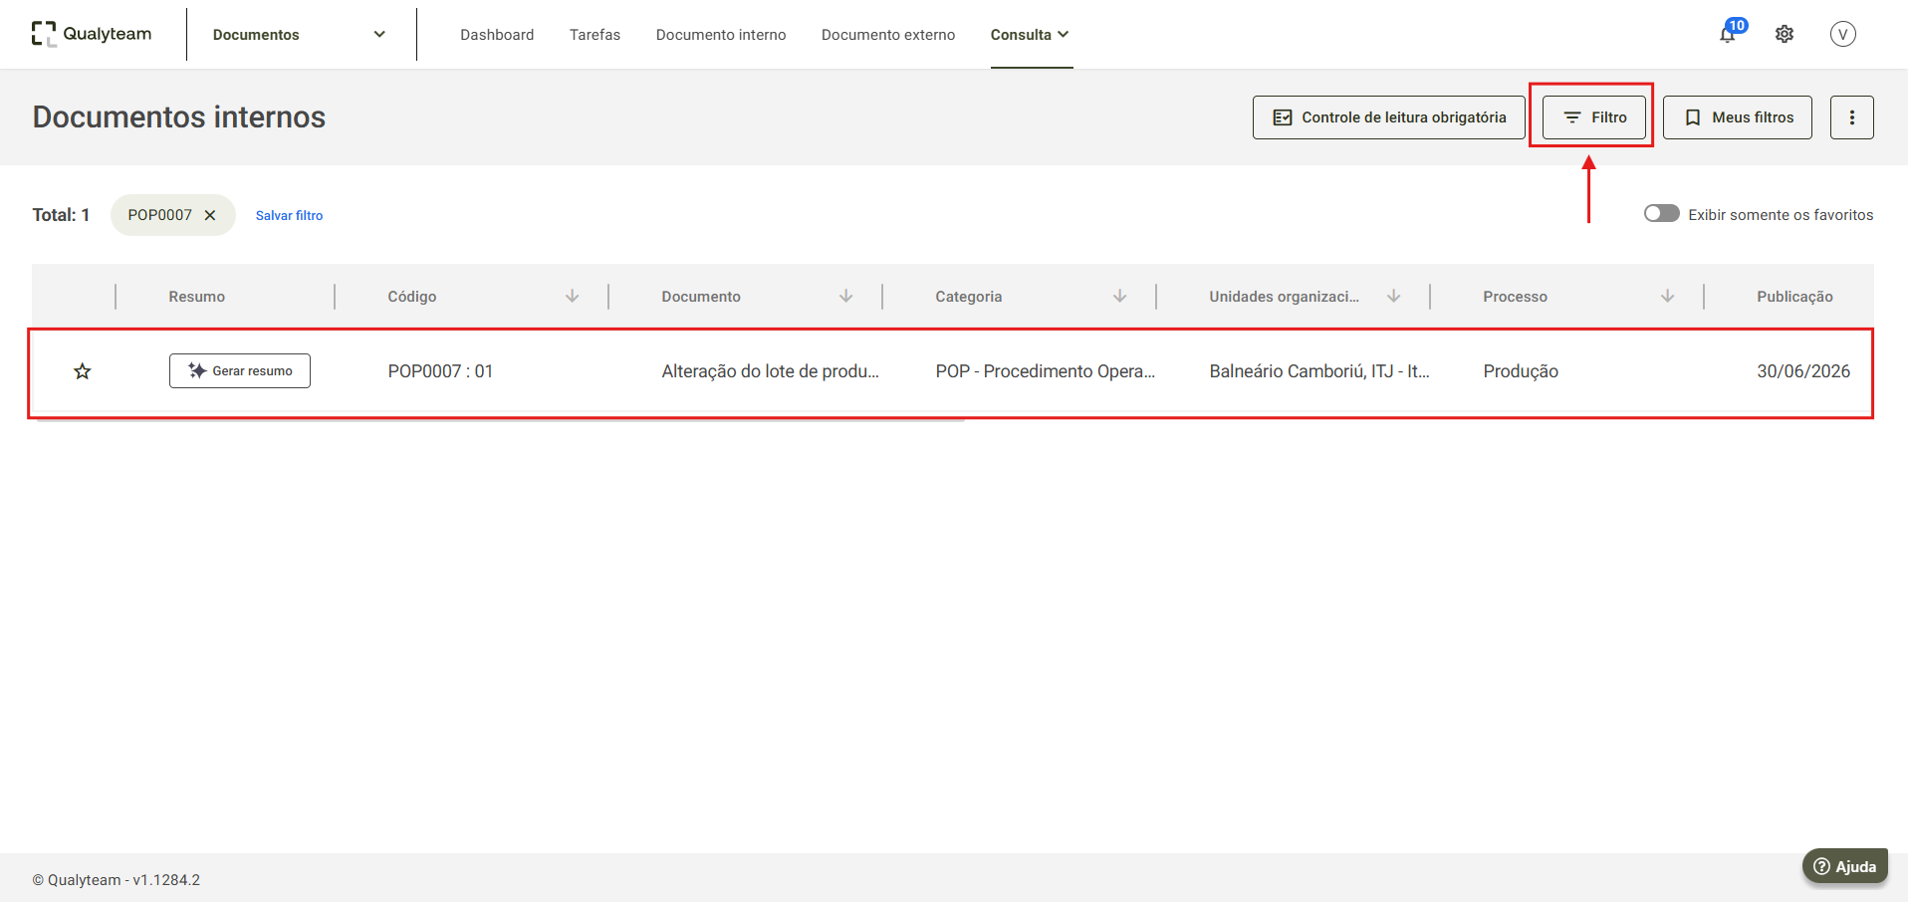This screenshot has width=1908, height=902.
Task: Click the Filtro button
Action: click(x=1594, y=117)
